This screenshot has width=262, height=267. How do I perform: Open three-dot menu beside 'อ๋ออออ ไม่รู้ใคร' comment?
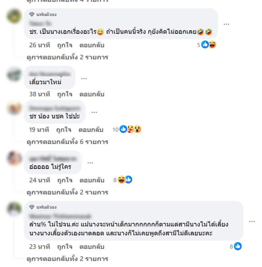pyautogui.click(x=90, y=163)
